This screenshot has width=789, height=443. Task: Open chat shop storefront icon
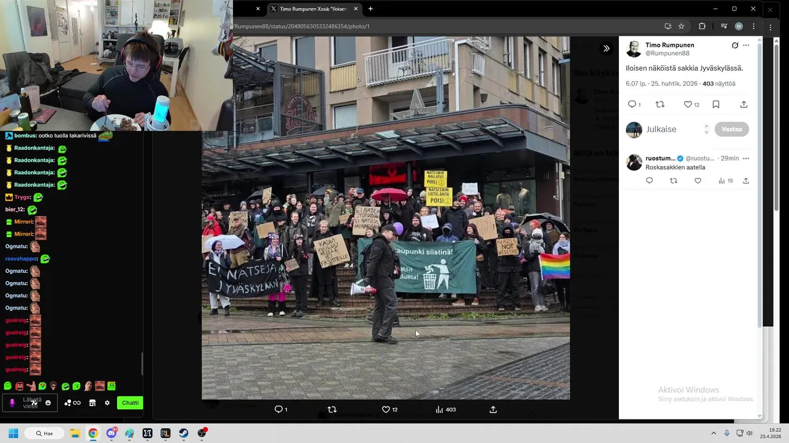point(92,403)
